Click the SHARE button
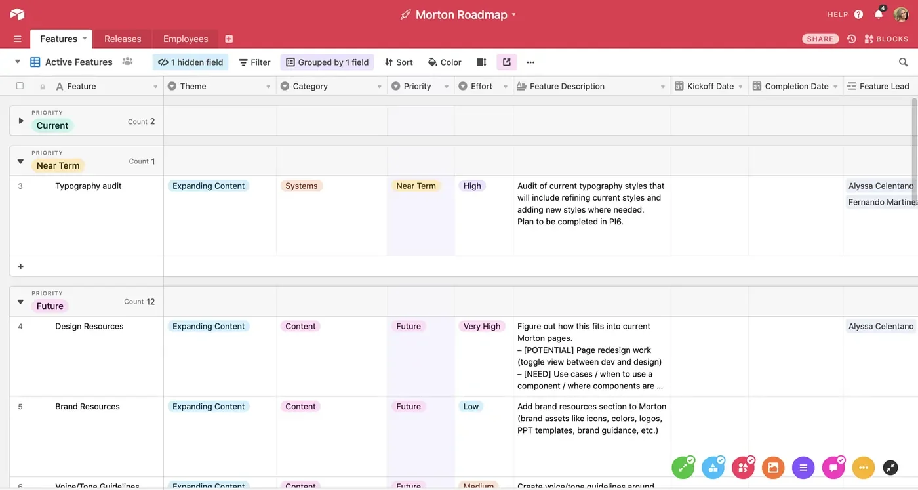 [820, 39]
